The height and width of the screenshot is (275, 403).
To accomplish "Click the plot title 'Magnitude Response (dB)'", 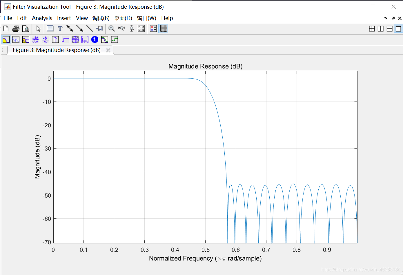I will 205,66.
